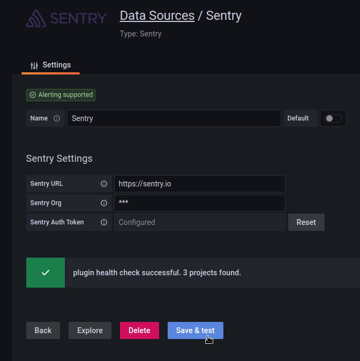This screenshot has width=360, height=361.
Task: Click info icon beside Sentry Auth Token
Action: coord(104,222)
